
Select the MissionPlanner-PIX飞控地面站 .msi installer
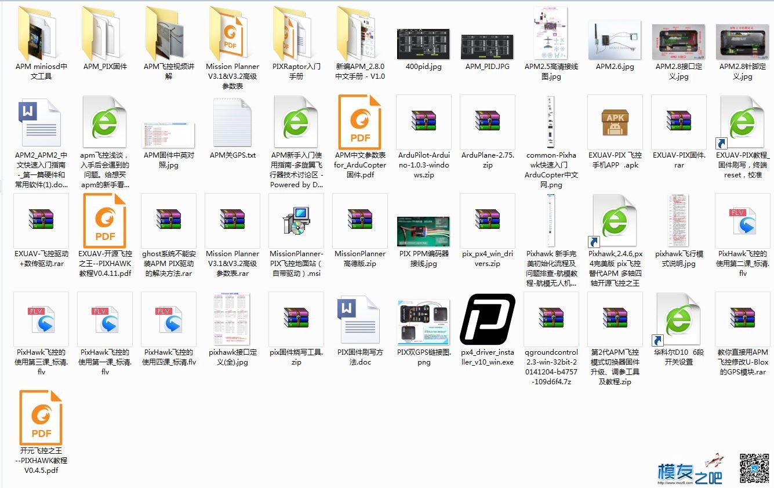(x=296, y=221)
